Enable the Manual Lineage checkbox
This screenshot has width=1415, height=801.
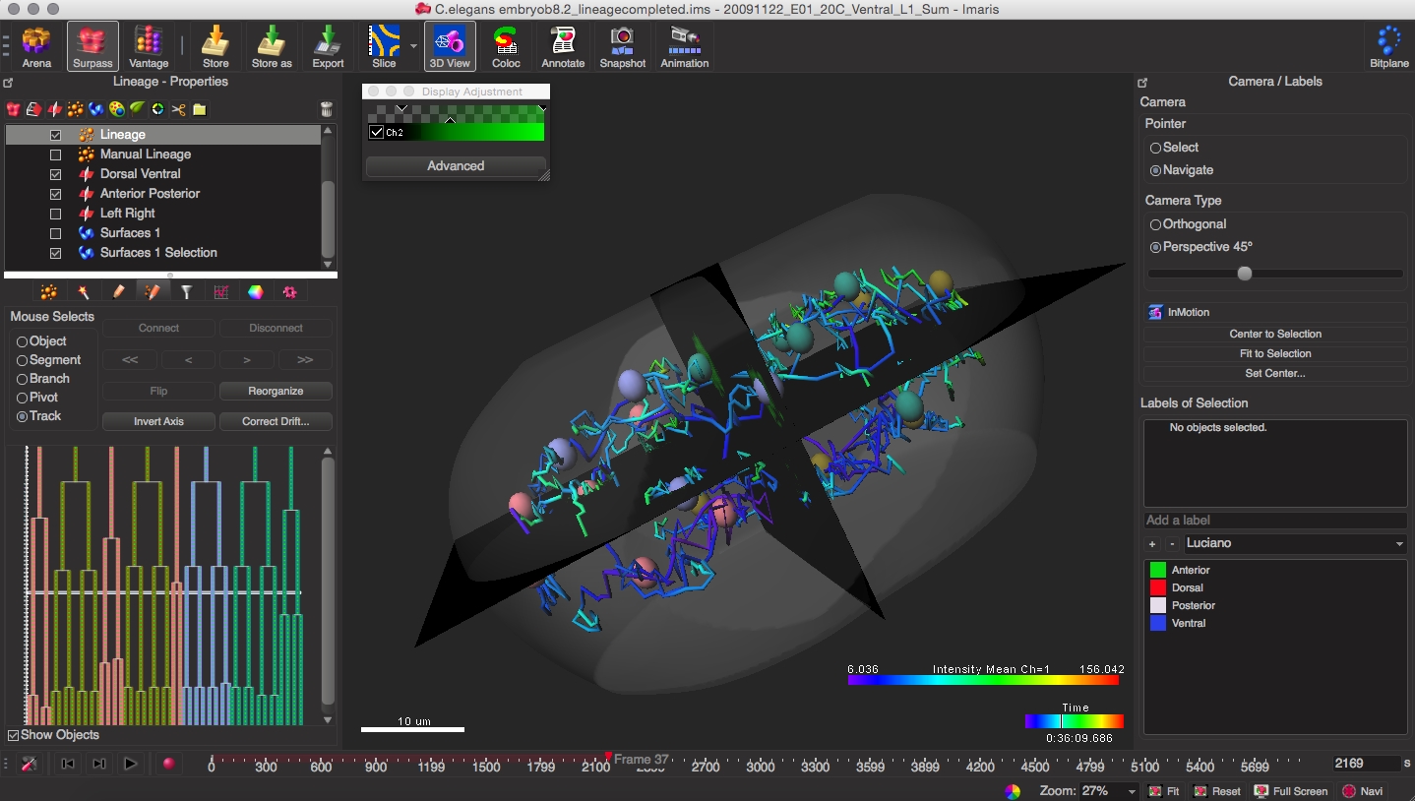[x=56, y=154]
